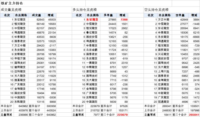Select long 本日合计 value 223679
Viewport: 200px width, 117px height.
point(95,106)
